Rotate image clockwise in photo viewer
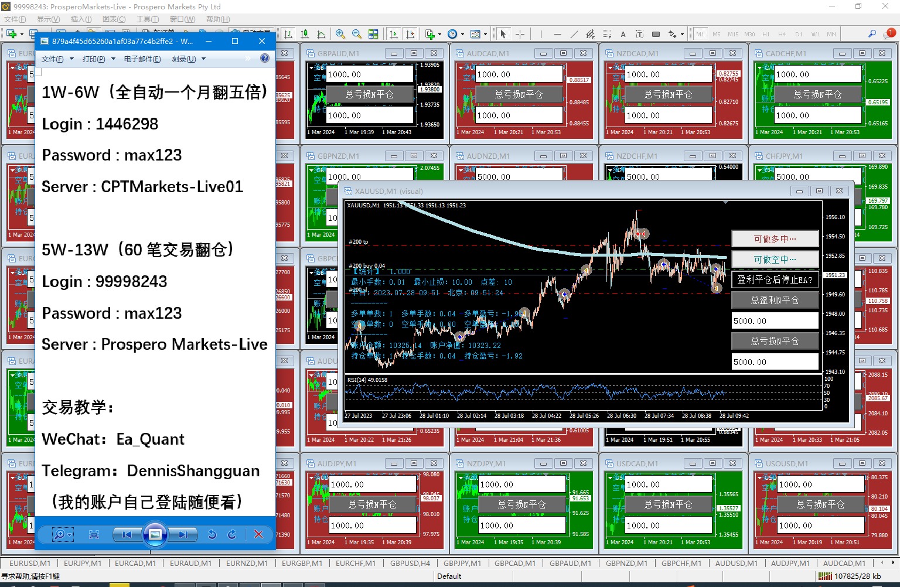Image resolution: width=900 pixels, height=587 pixels. point(232,534)
